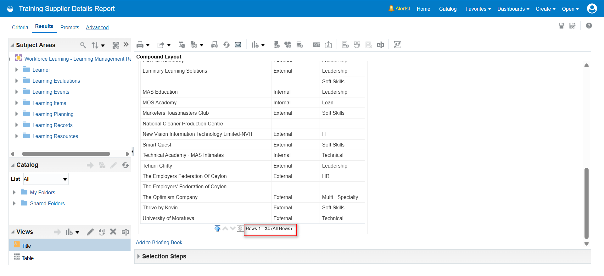This screenshot has height=276, width=604.
Task: Refresh the Catalog pane
Action: tap(125, 165)
